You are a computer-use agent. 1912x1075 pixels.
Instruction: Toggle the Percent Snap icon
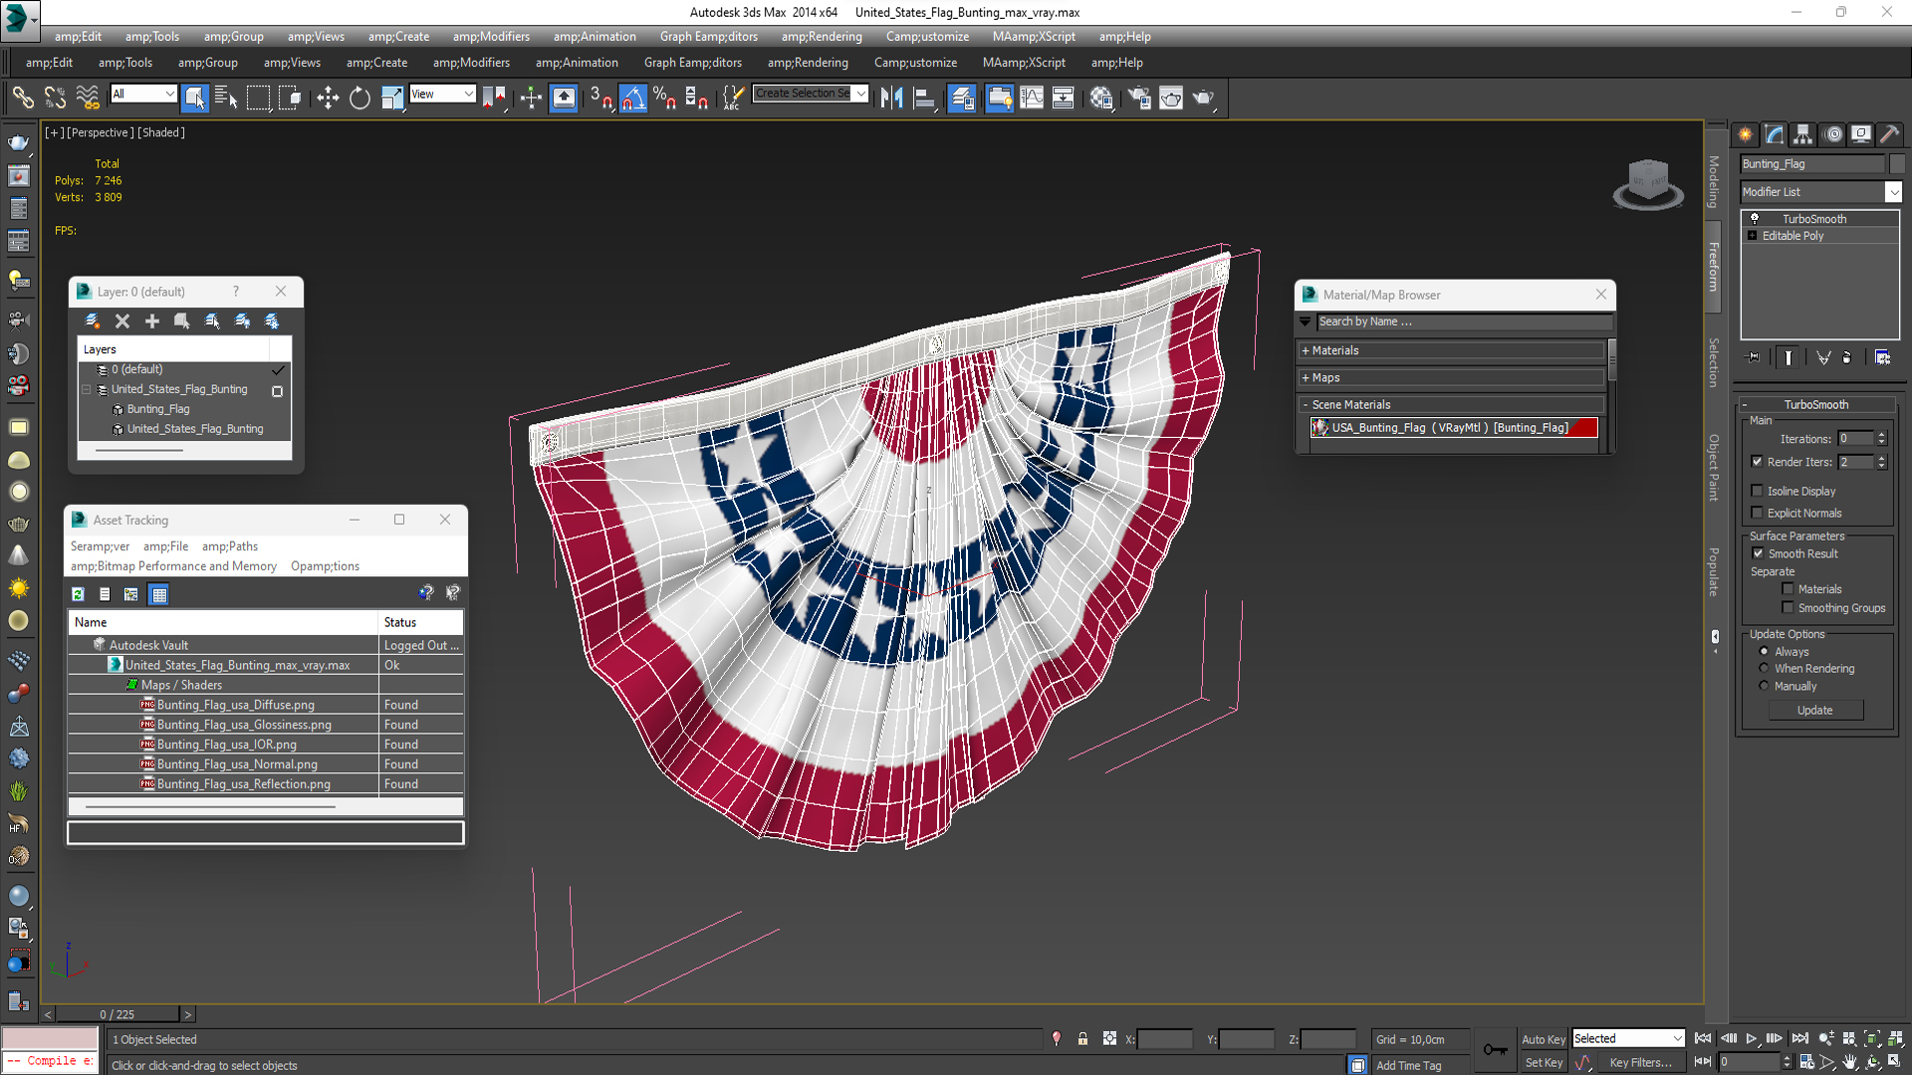(x=665, y=98)
